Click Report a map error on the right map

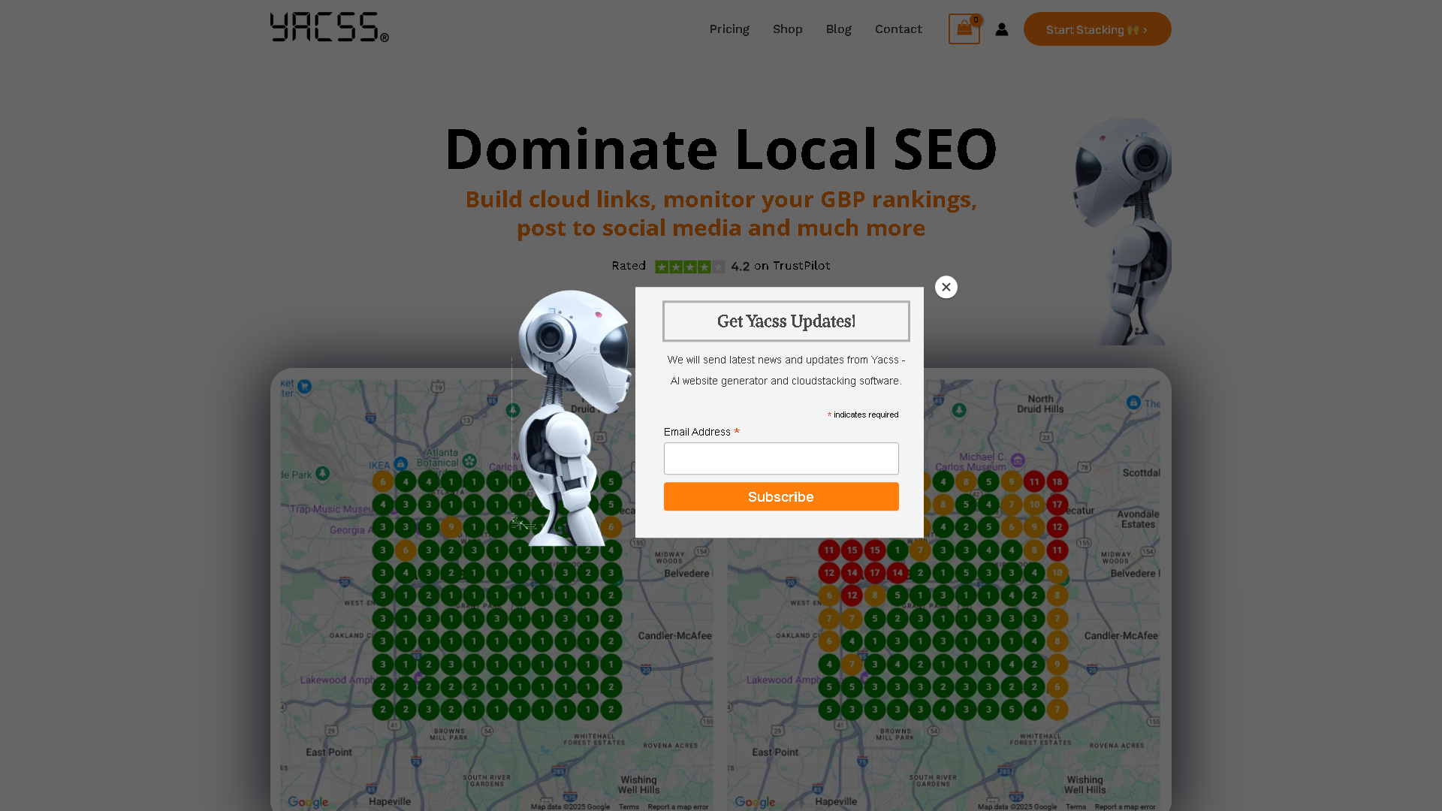1127,806
